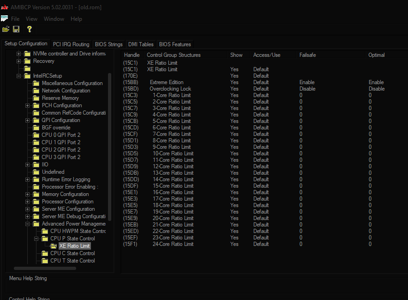This screenshot has height=300, width=408.
Task: Click the ROM document icon beside File menu
Action: pos(5,18)
